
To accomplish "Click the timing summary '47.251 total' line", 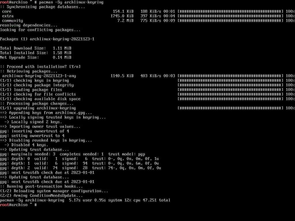I will [x=85, y=200].
